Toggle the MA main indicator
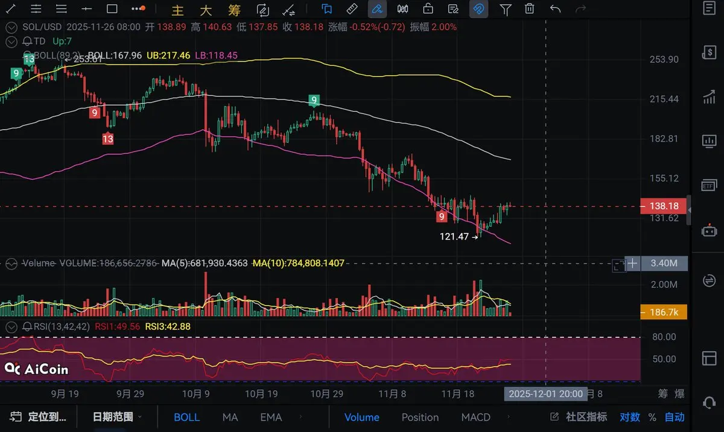The width and height of the screenshot is (724, 432). pyautogui.click(x=230, y=417)
